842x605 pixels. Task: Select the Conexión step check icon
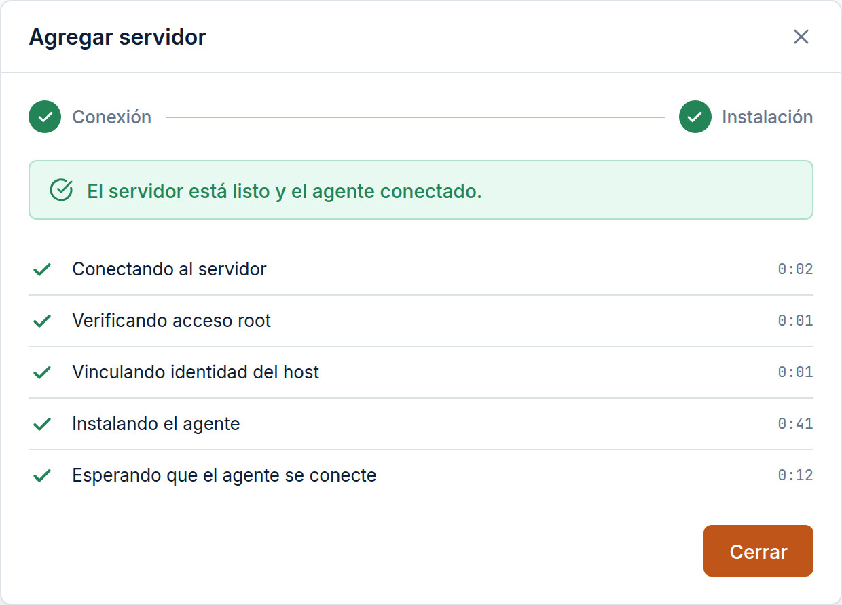click(x=45, y=117)
